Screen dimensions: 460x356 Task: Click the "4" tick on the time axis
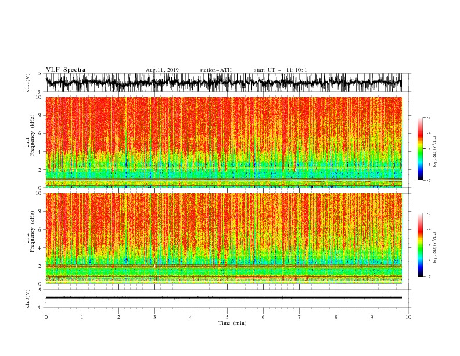coord(191,317)
